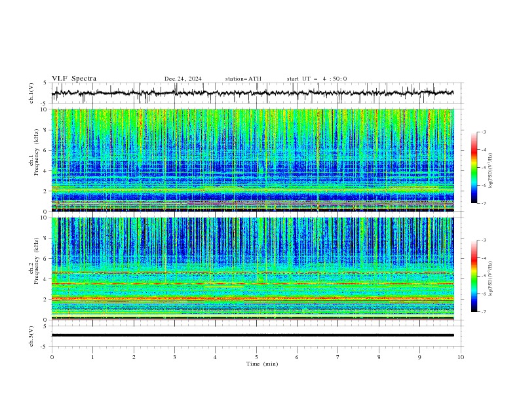Click the ch.1 frequency tick label "2"
This screenshot has height=401, width=519.
(46, 191)
